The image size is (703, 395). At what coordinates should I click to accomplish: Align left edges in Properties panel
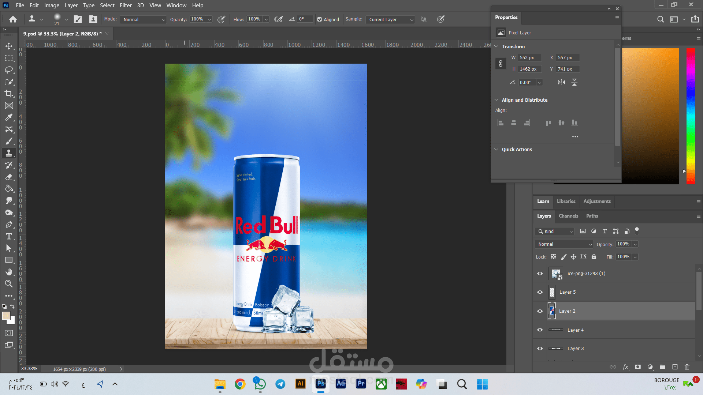[501, 123]
